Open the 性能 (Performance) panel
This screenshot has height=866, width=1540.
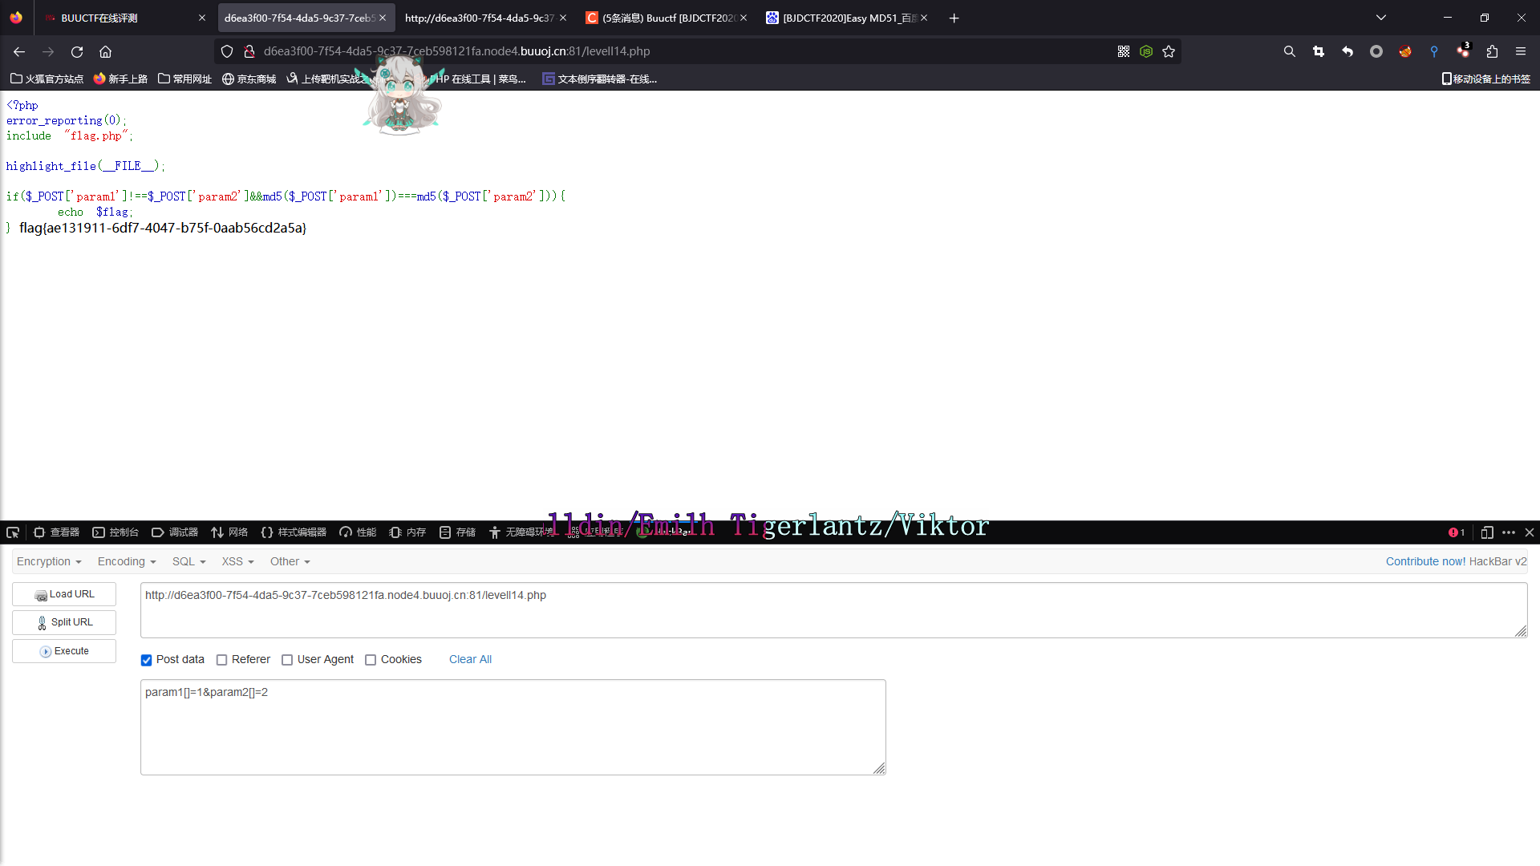tap(357, 532)
